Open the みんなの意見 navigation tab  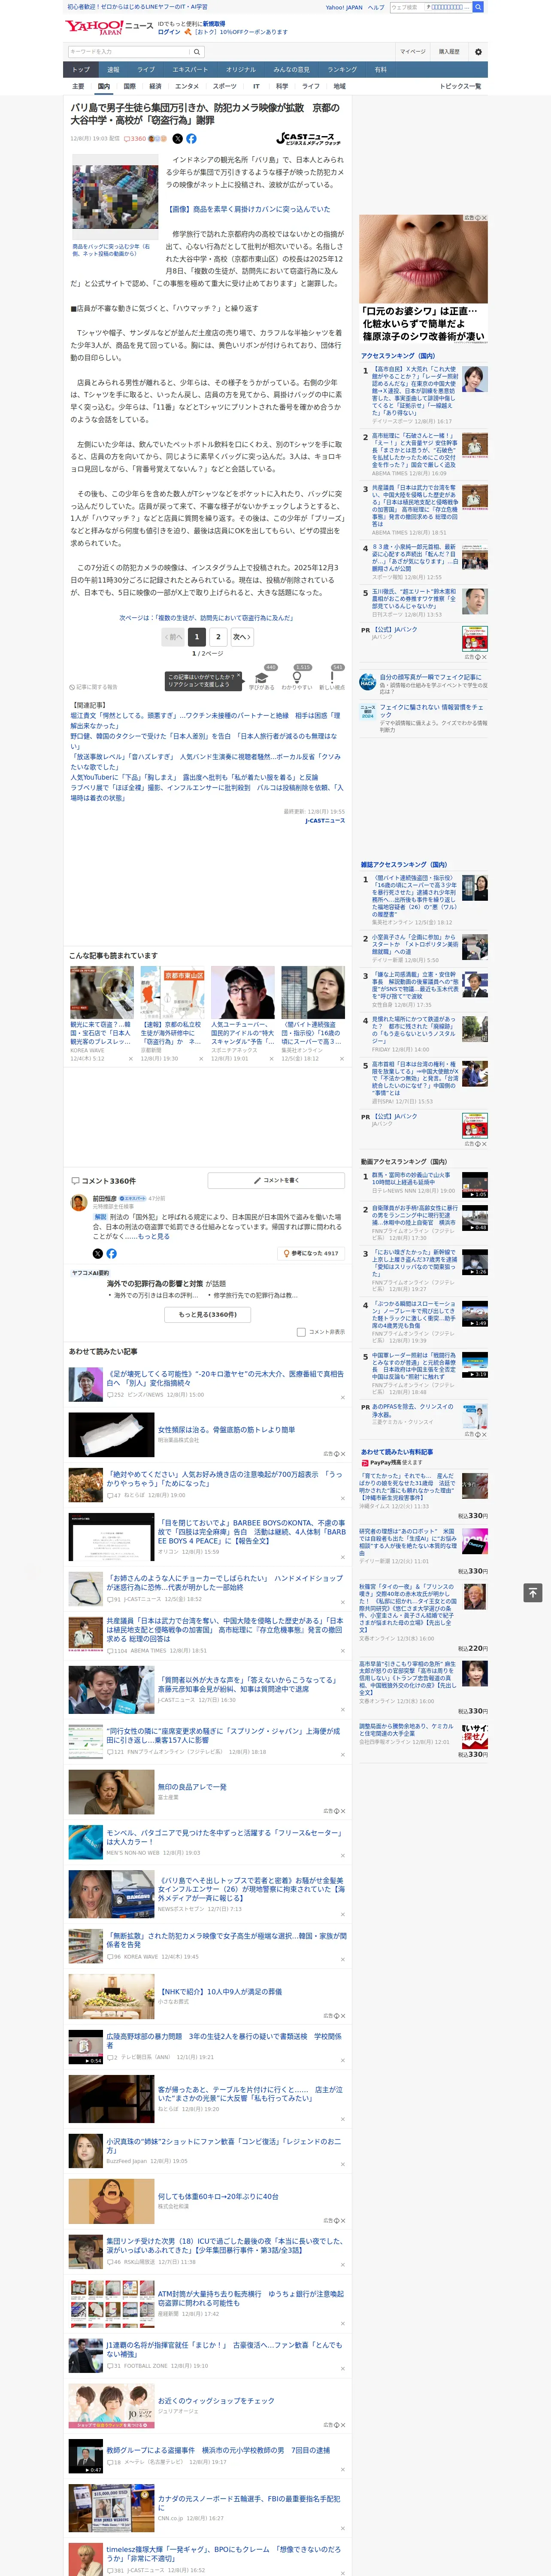point(292,70)
